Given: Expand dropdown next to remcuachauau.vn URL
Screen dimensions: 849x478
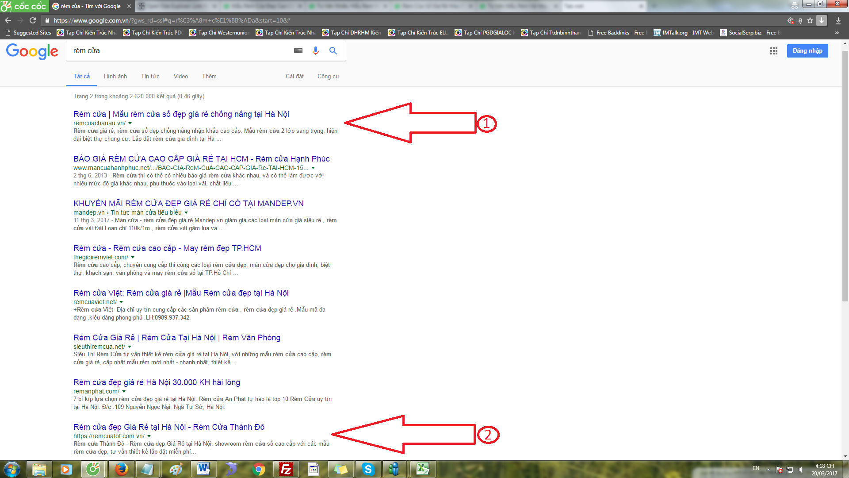Looking at the screenshot, I should [x=130, y=123].
